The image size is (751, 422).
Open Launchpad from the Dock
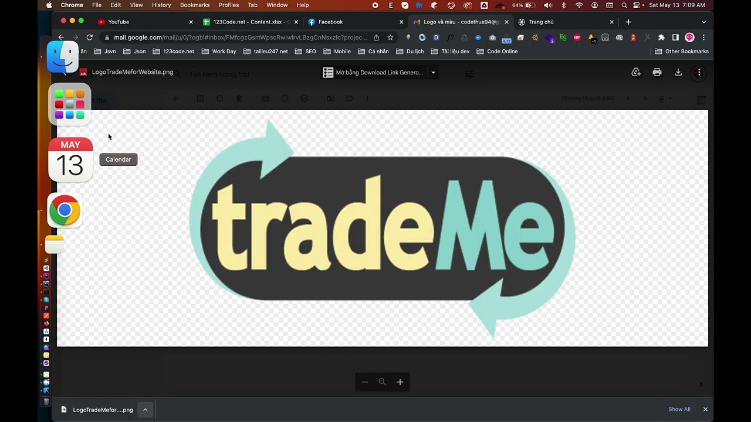point(70,104)
